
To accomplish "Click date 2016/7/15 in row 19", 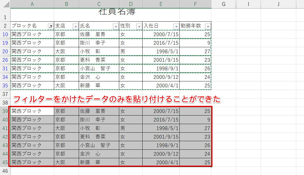I will coord(166,43).
